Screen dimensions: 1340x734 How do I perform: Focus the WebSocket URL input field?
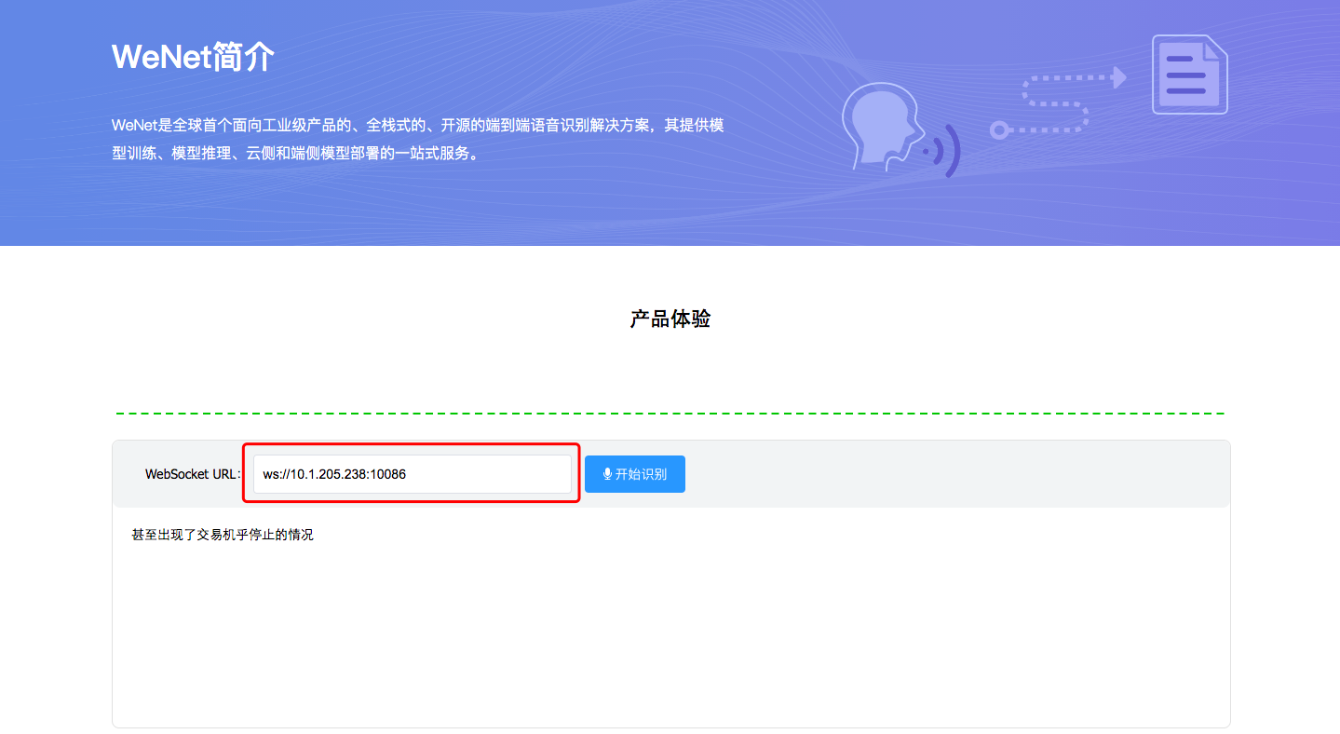point(412,474)
